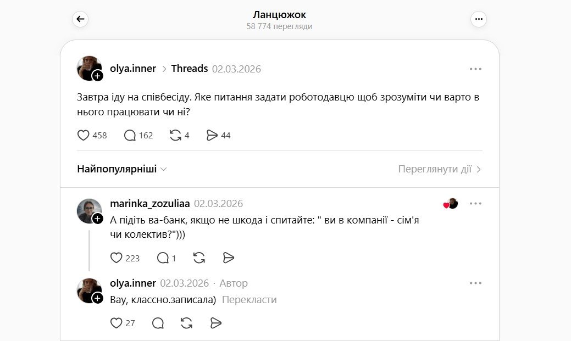The width and height of the screenshot is (571, 341).
Task: Open Переглянути дії activity view
Action: [x=440, y=169]
